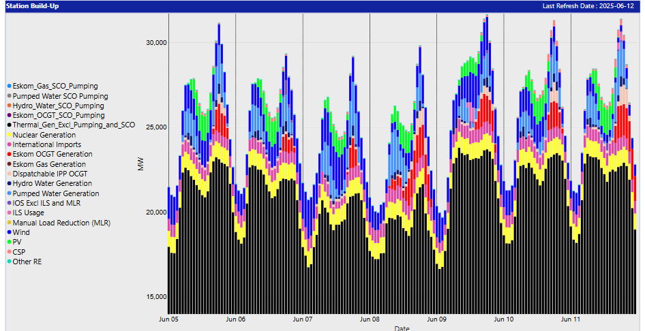Select Eskom OCGT Generation legend label
Image resolution: width=645 pixels, height=331 pixels.
point(52,154)
